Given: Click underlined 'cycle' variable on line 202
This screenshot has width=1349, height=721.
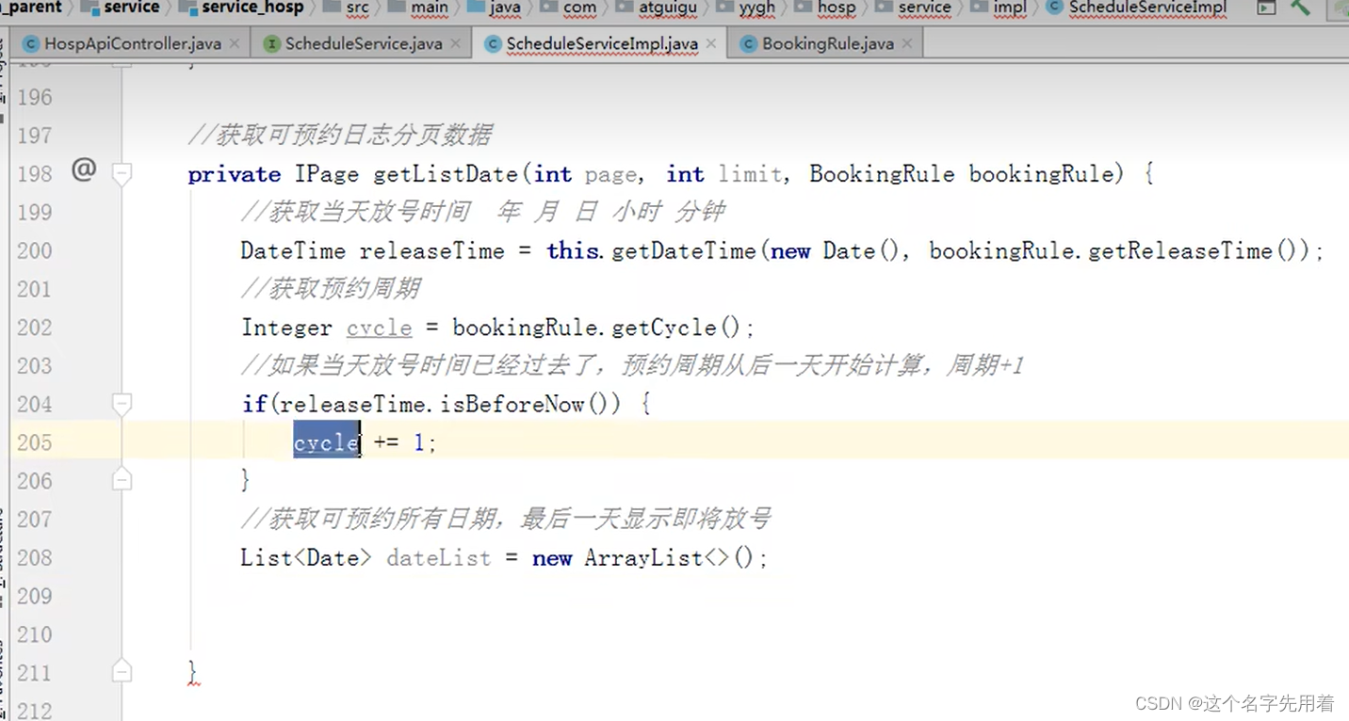Looking at the screenshot, I should point(379,328).
